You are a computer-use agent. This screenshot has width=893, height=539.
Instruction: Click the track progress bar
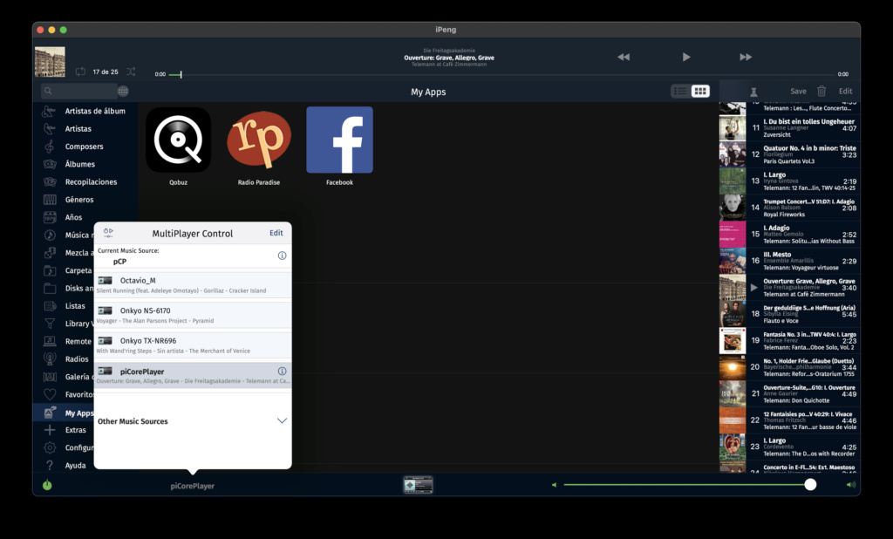(x=501, y=74)
